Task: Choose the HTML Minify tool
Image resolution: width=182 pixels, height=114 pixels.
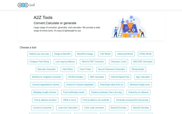Action: point(145,54)
